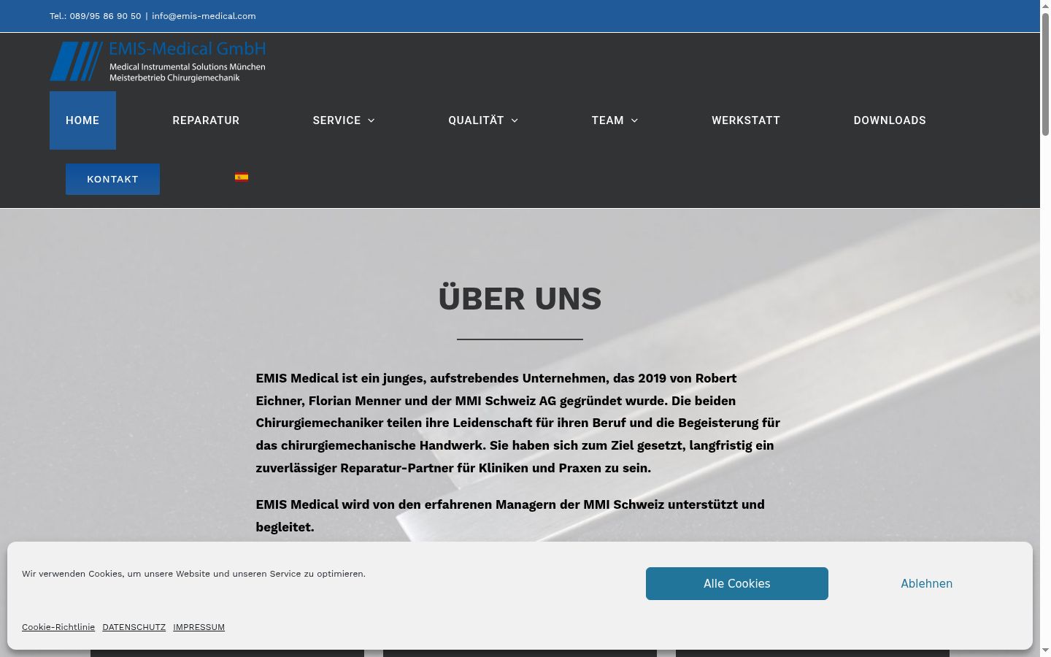The width and height of the screenshot is (1051, 657).
Task: Click the paragraph starting 'EMIS Medical ist ein junges'
Action: coord(518,423)
